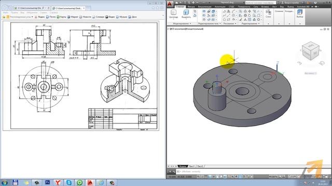The height and width of the screenshot is (186, 332).
Task: Open the browser Файл menu
Action: tap(5, 12)
